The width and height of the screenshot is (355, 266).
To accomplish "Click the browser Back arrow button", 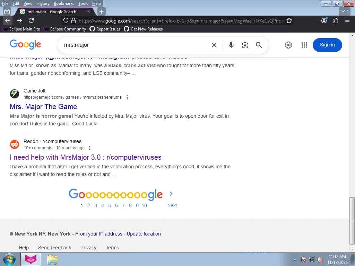I will tap(8, 20).
